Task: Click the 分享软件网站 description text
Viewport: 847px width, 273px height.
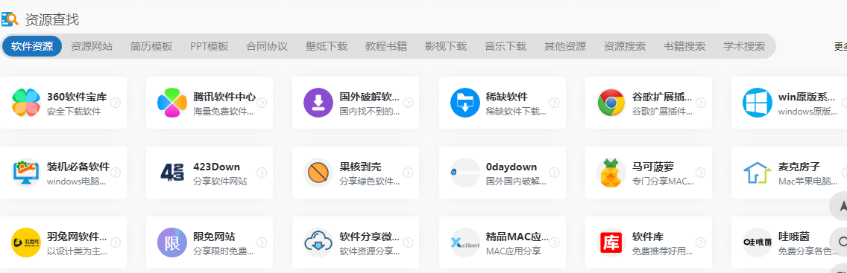Action: pos(221,182)
